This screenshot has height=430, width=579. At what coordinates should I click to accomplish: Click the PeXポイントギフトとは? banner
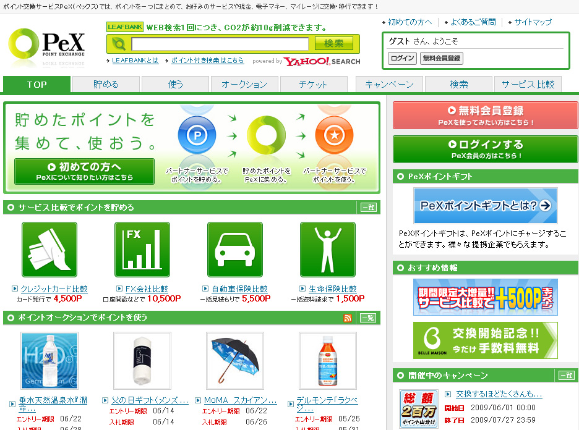click(485, 206)
